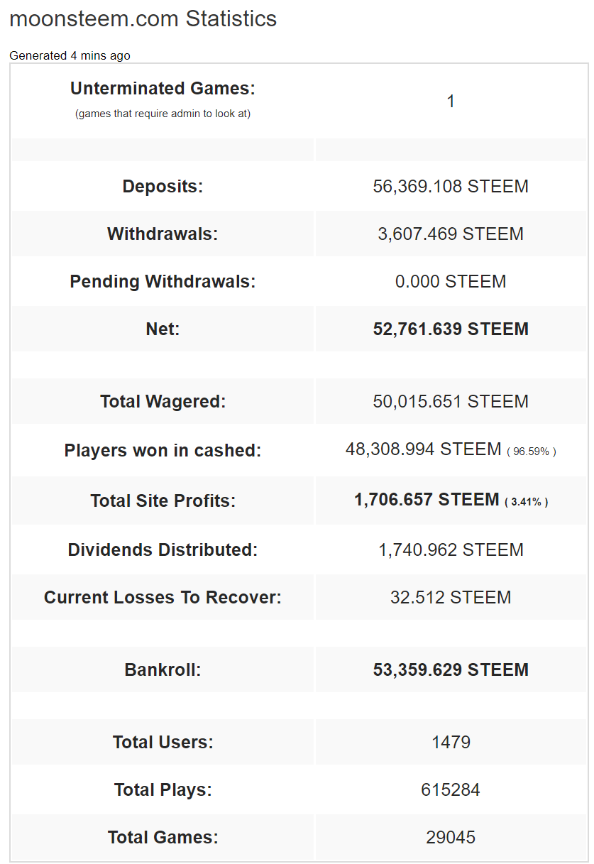Image resolution: width=594 pixels, height=864 pixels.
Task: Select the Total Wagered amount 50,015.651 STEEM
Action: point(451,402)
